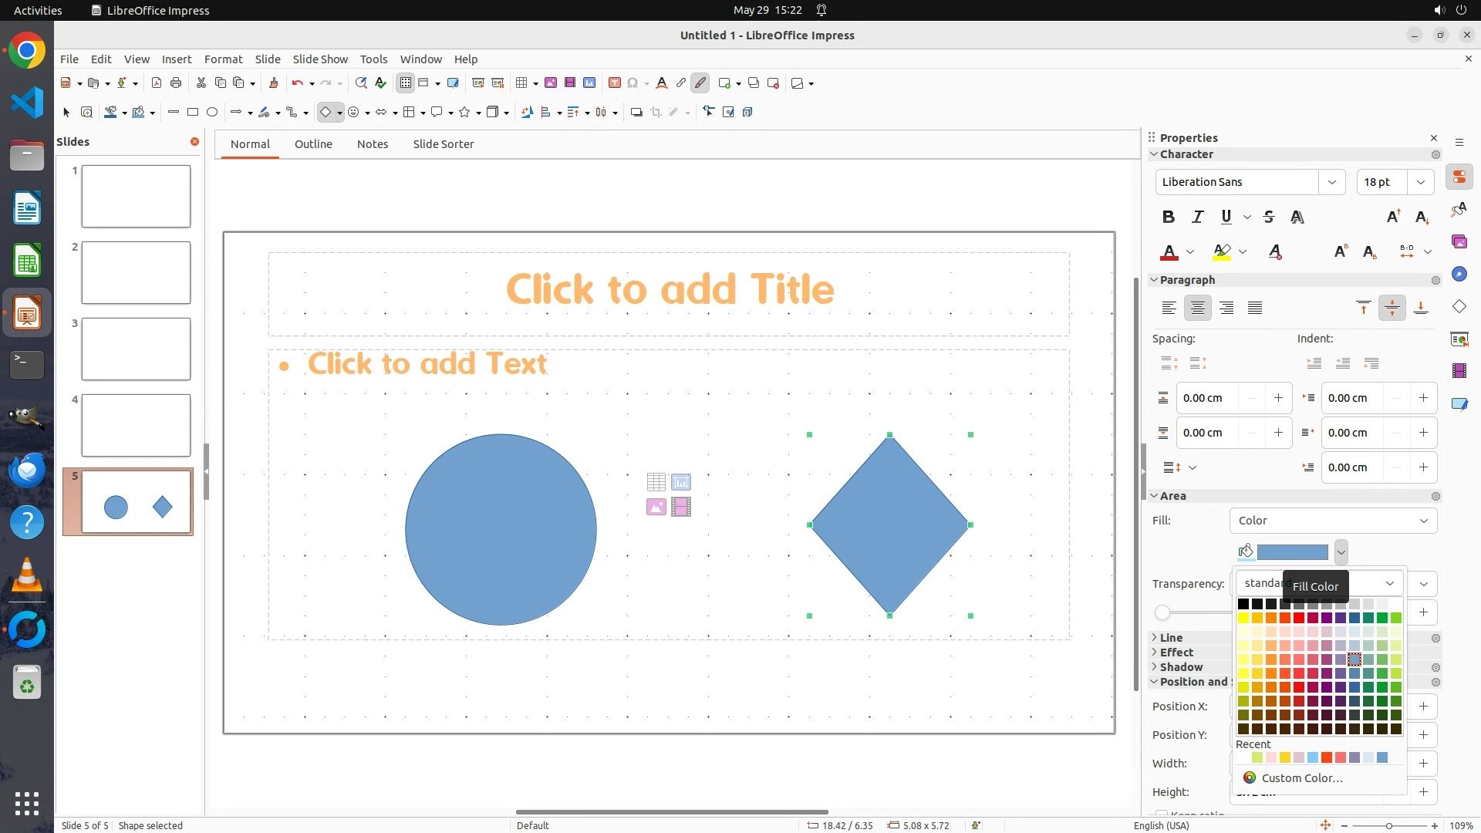The width and height of the screenshot is (1481, 833).
Task: Click the Strikethrough formatting icon
Action: [x=1269, y=218]
